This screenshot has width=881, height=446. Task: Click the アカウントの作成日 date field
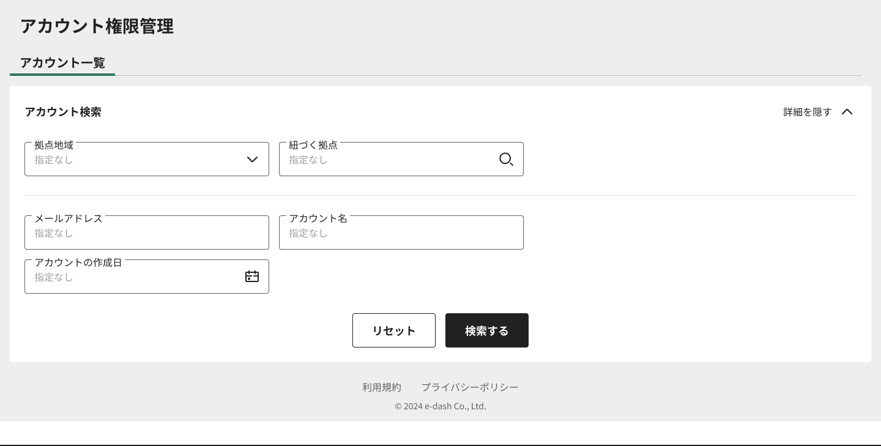click(135, 277)
